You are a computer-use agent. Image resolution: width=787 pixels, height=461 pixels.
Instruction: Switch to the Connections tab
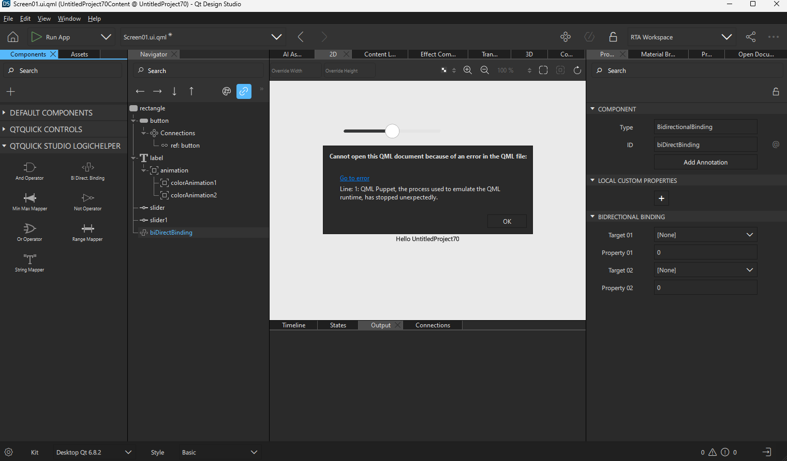tap(433, 325)
